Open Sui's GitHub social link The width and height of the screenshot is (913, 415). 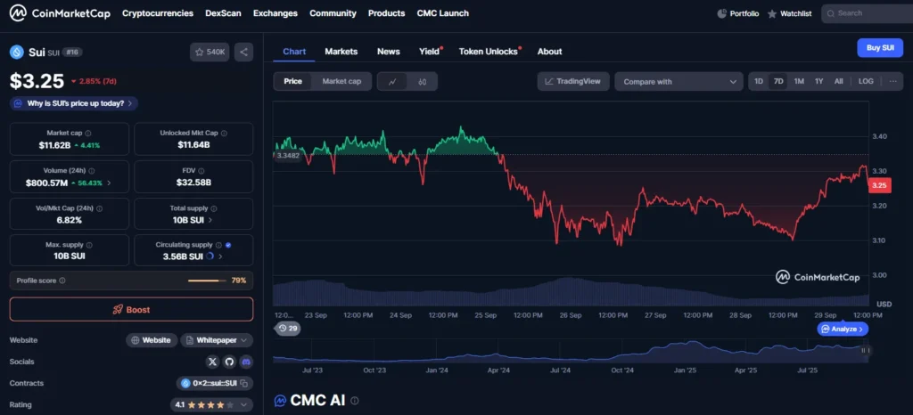coord(229,362)
